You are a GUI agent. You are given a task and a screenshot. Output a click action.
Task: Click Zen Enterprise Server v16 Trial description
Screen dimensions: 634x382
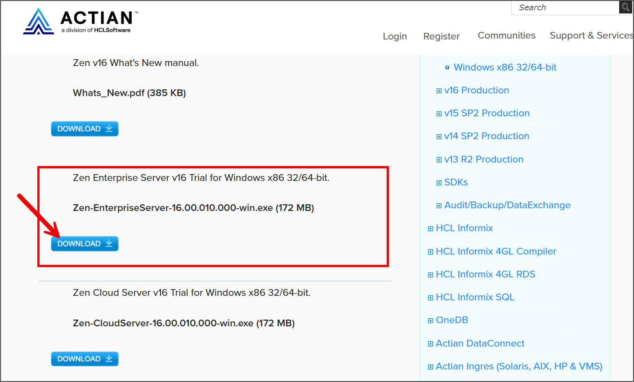click(x=201, y=178)
